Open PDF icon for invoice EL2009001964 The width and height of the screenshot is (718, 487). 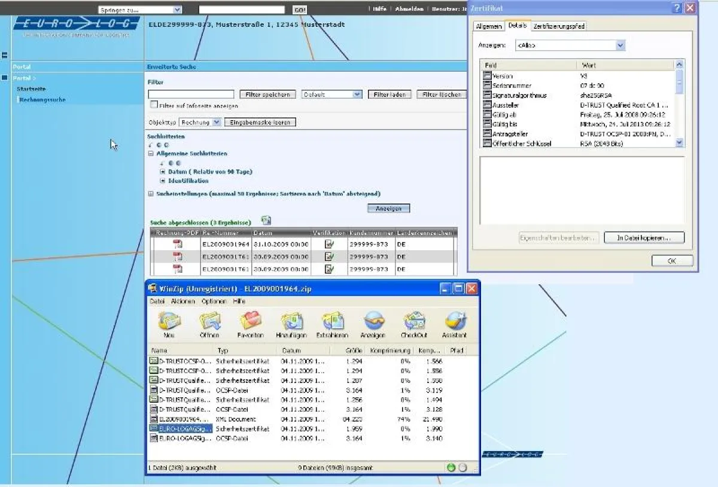(x=177, y=244)
